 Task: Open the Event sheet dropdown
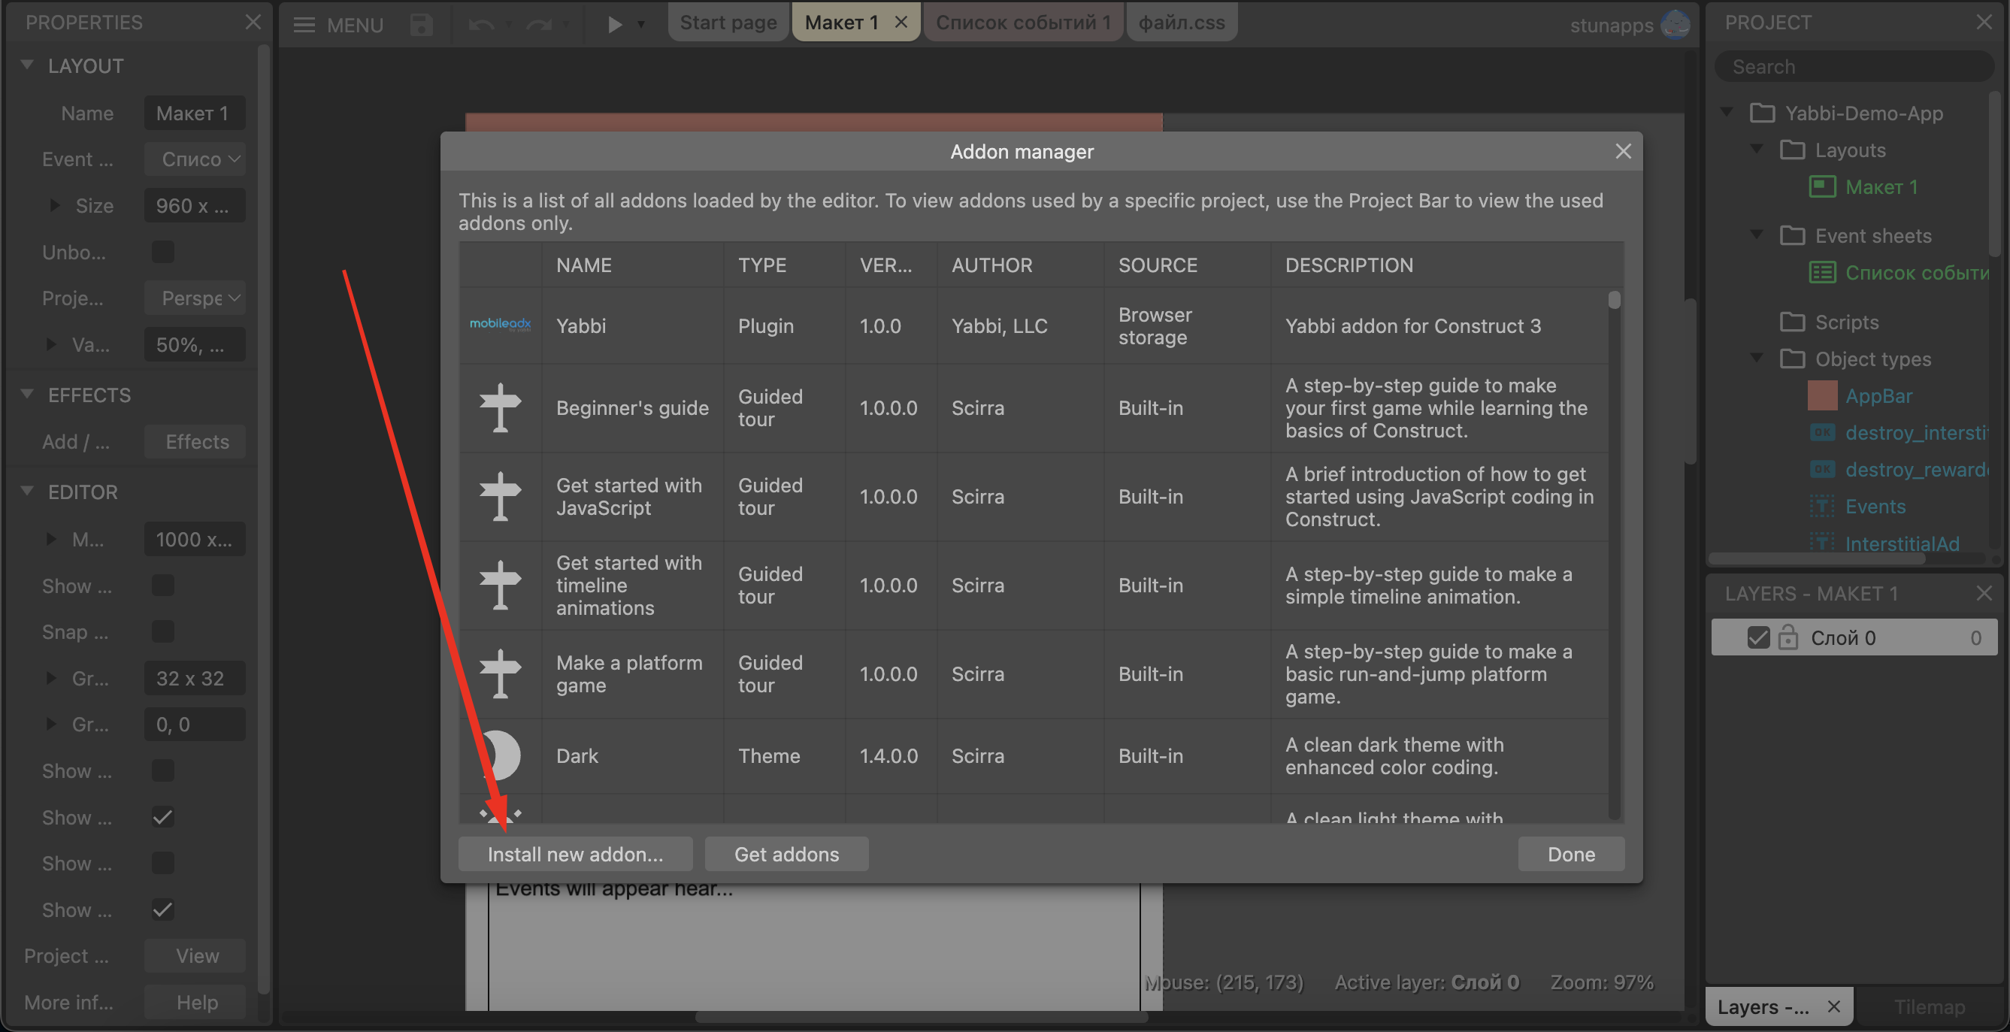tap(195, 159)
